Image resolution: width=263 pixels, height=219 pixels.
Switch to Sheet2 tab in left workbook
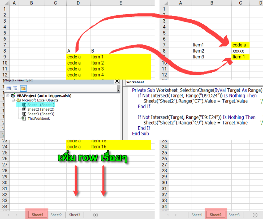(x=56, y=215)
